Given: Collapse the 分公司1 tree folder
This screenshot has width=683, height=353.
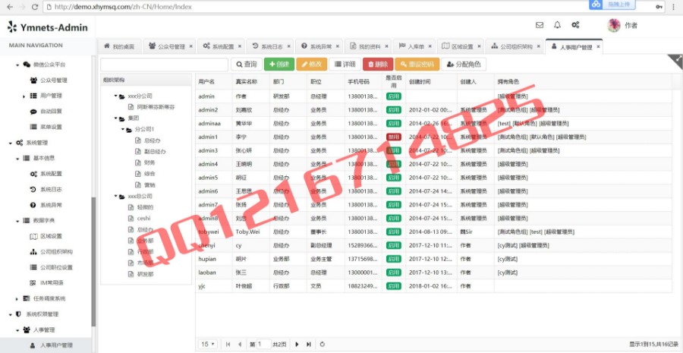Looking at the screenshot, I should click(123, 129).
